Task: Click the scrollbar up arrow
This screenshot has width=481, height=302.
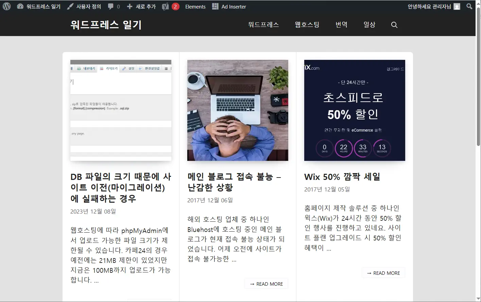Action: point(478,3)
